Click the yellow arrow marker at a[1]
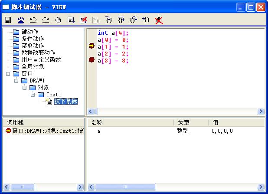 (92, 46)
